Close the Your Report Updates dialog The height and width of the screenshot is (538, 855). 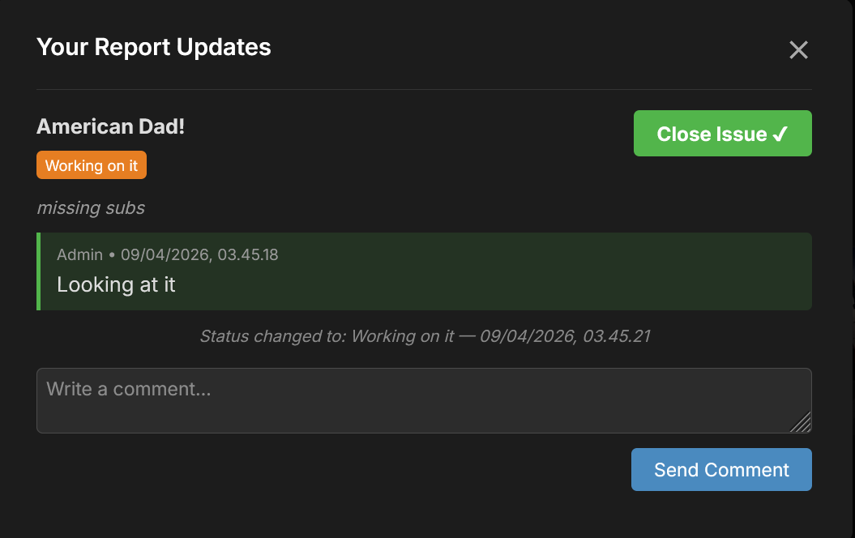798,50
